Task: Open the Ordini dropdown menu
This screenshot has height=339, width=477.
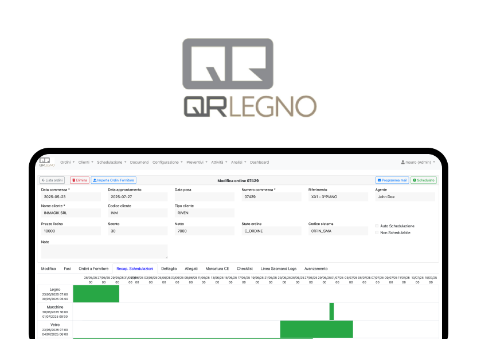Action: (x=67, y=162)
